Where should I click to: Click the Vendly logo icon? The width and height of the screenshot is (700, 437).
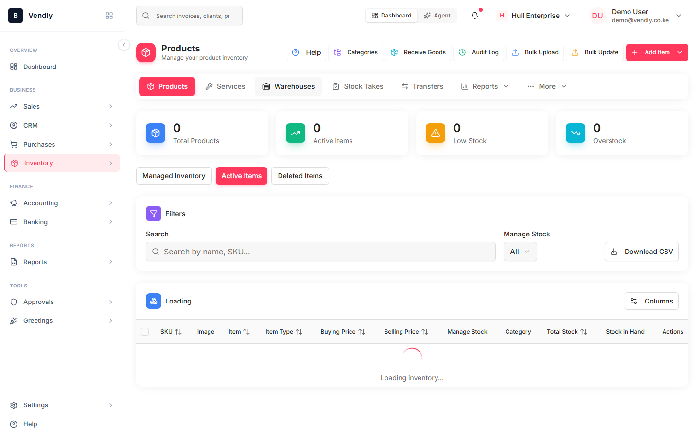point(16,16)
